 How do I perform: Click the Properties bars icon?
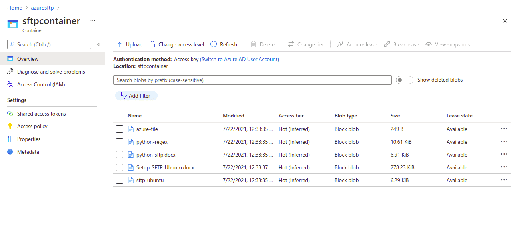(10, 139)
